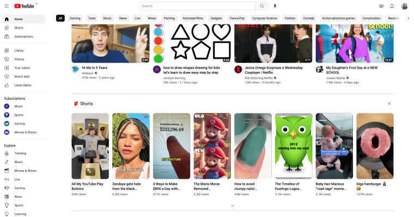Select the Comedy filter chip
The height and width of the screenshot is (217, 414).
(x=309, y=18)
